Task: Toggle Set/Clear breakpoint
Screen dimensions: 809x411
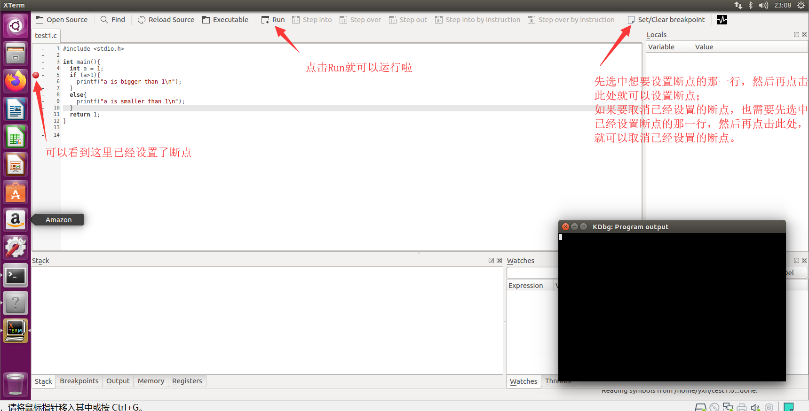Action: coord(666,20)
